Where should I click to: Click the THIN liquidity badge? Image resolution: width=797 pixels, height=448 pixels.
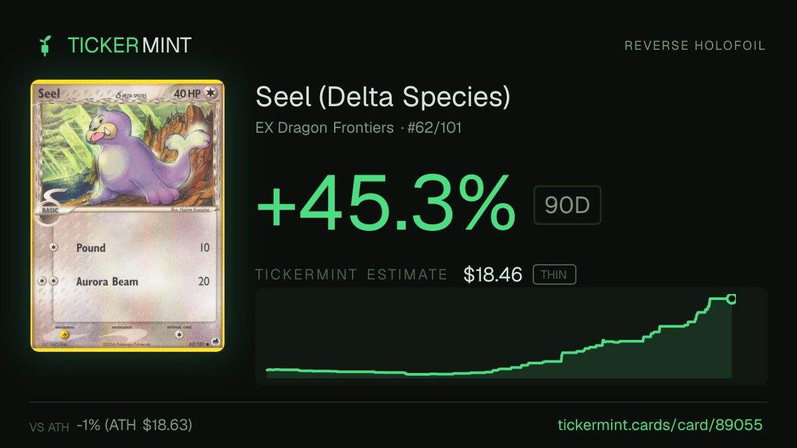click(x=555, y=275)
